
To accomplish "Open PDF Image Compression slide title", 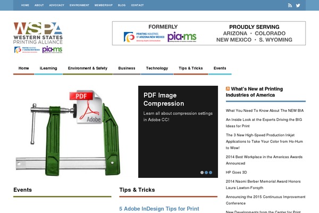I will (164, 100).
